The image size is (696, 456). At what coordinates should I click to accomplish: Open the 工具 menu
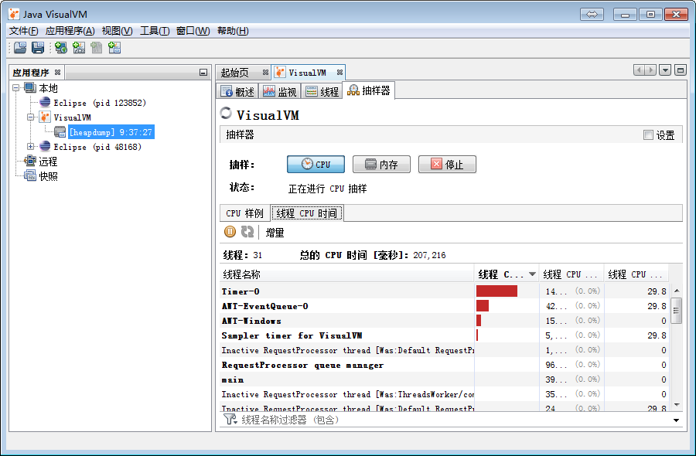(155, 31)
